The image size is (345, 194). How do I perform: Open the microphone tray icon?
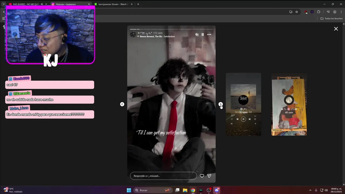tap(316, 190)
